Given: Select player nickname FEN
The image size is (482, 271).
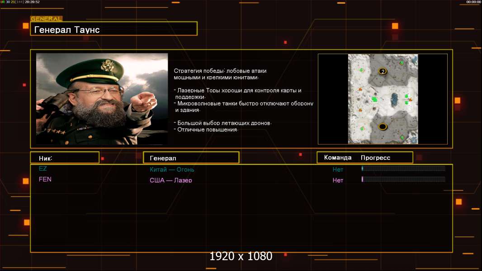Looking at the screenshot, I should coord(45,179).
